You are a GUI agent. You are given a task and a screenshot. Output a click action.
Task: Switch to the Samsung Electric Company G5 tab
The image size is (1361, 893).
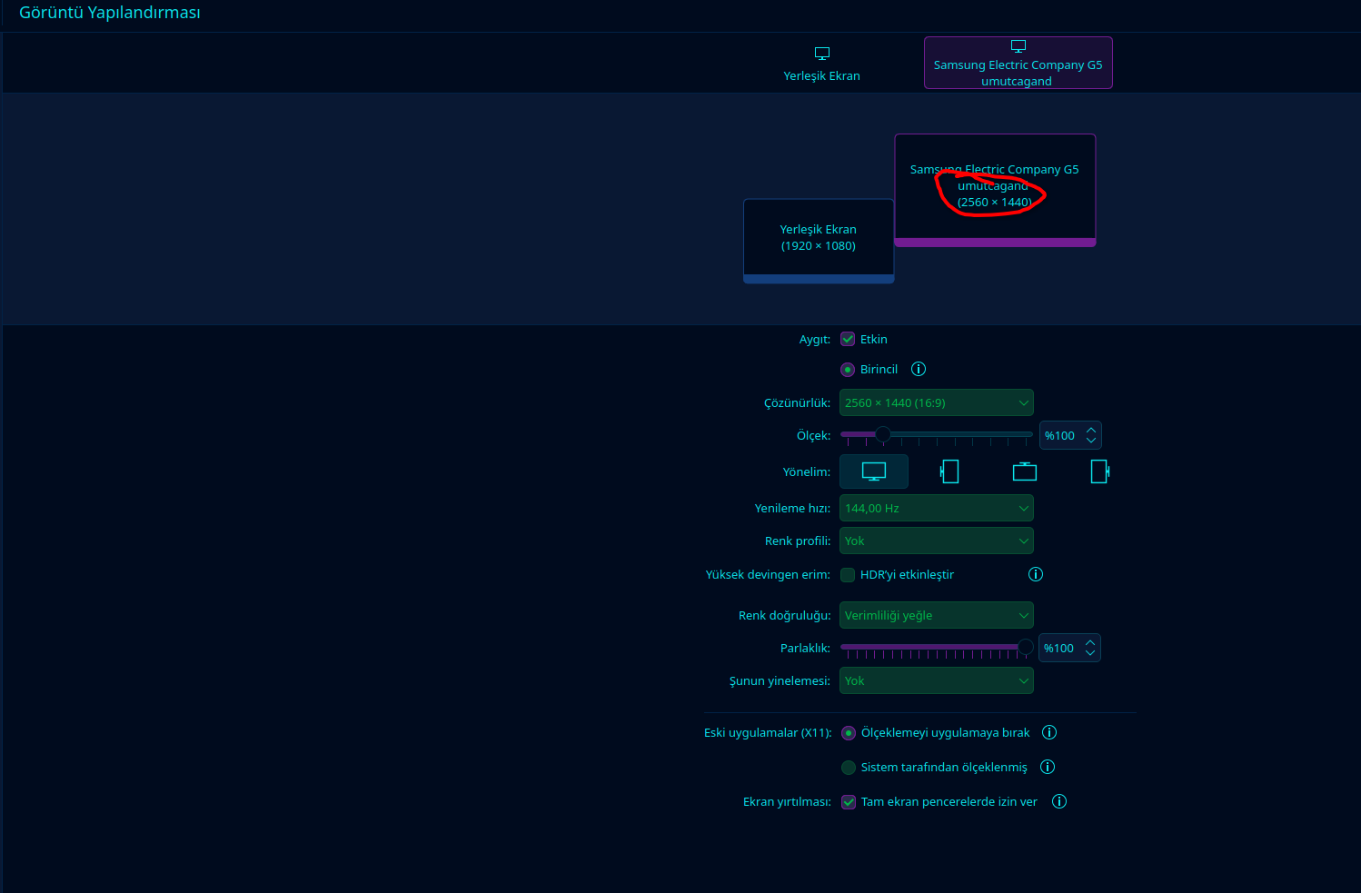1018,63
